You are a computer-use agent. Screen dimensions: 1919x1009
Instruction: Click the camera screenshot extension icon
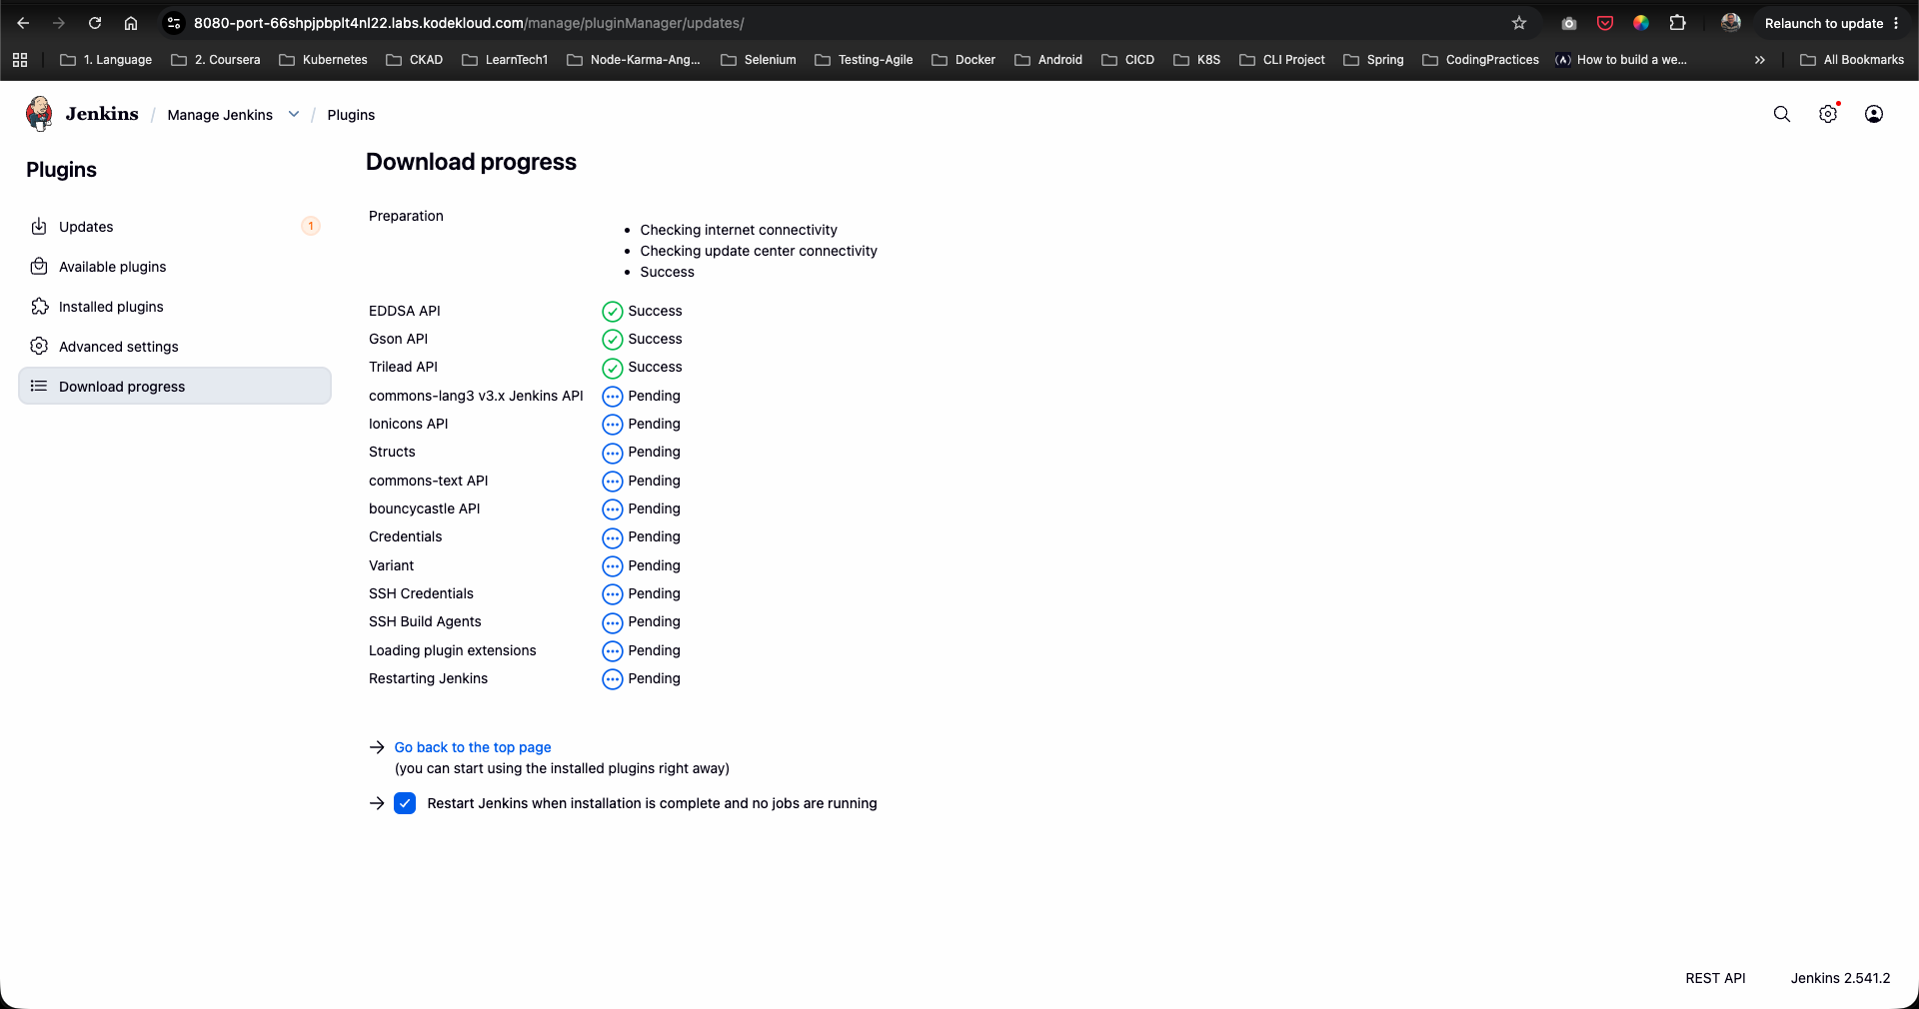(x=1569, y=23)
